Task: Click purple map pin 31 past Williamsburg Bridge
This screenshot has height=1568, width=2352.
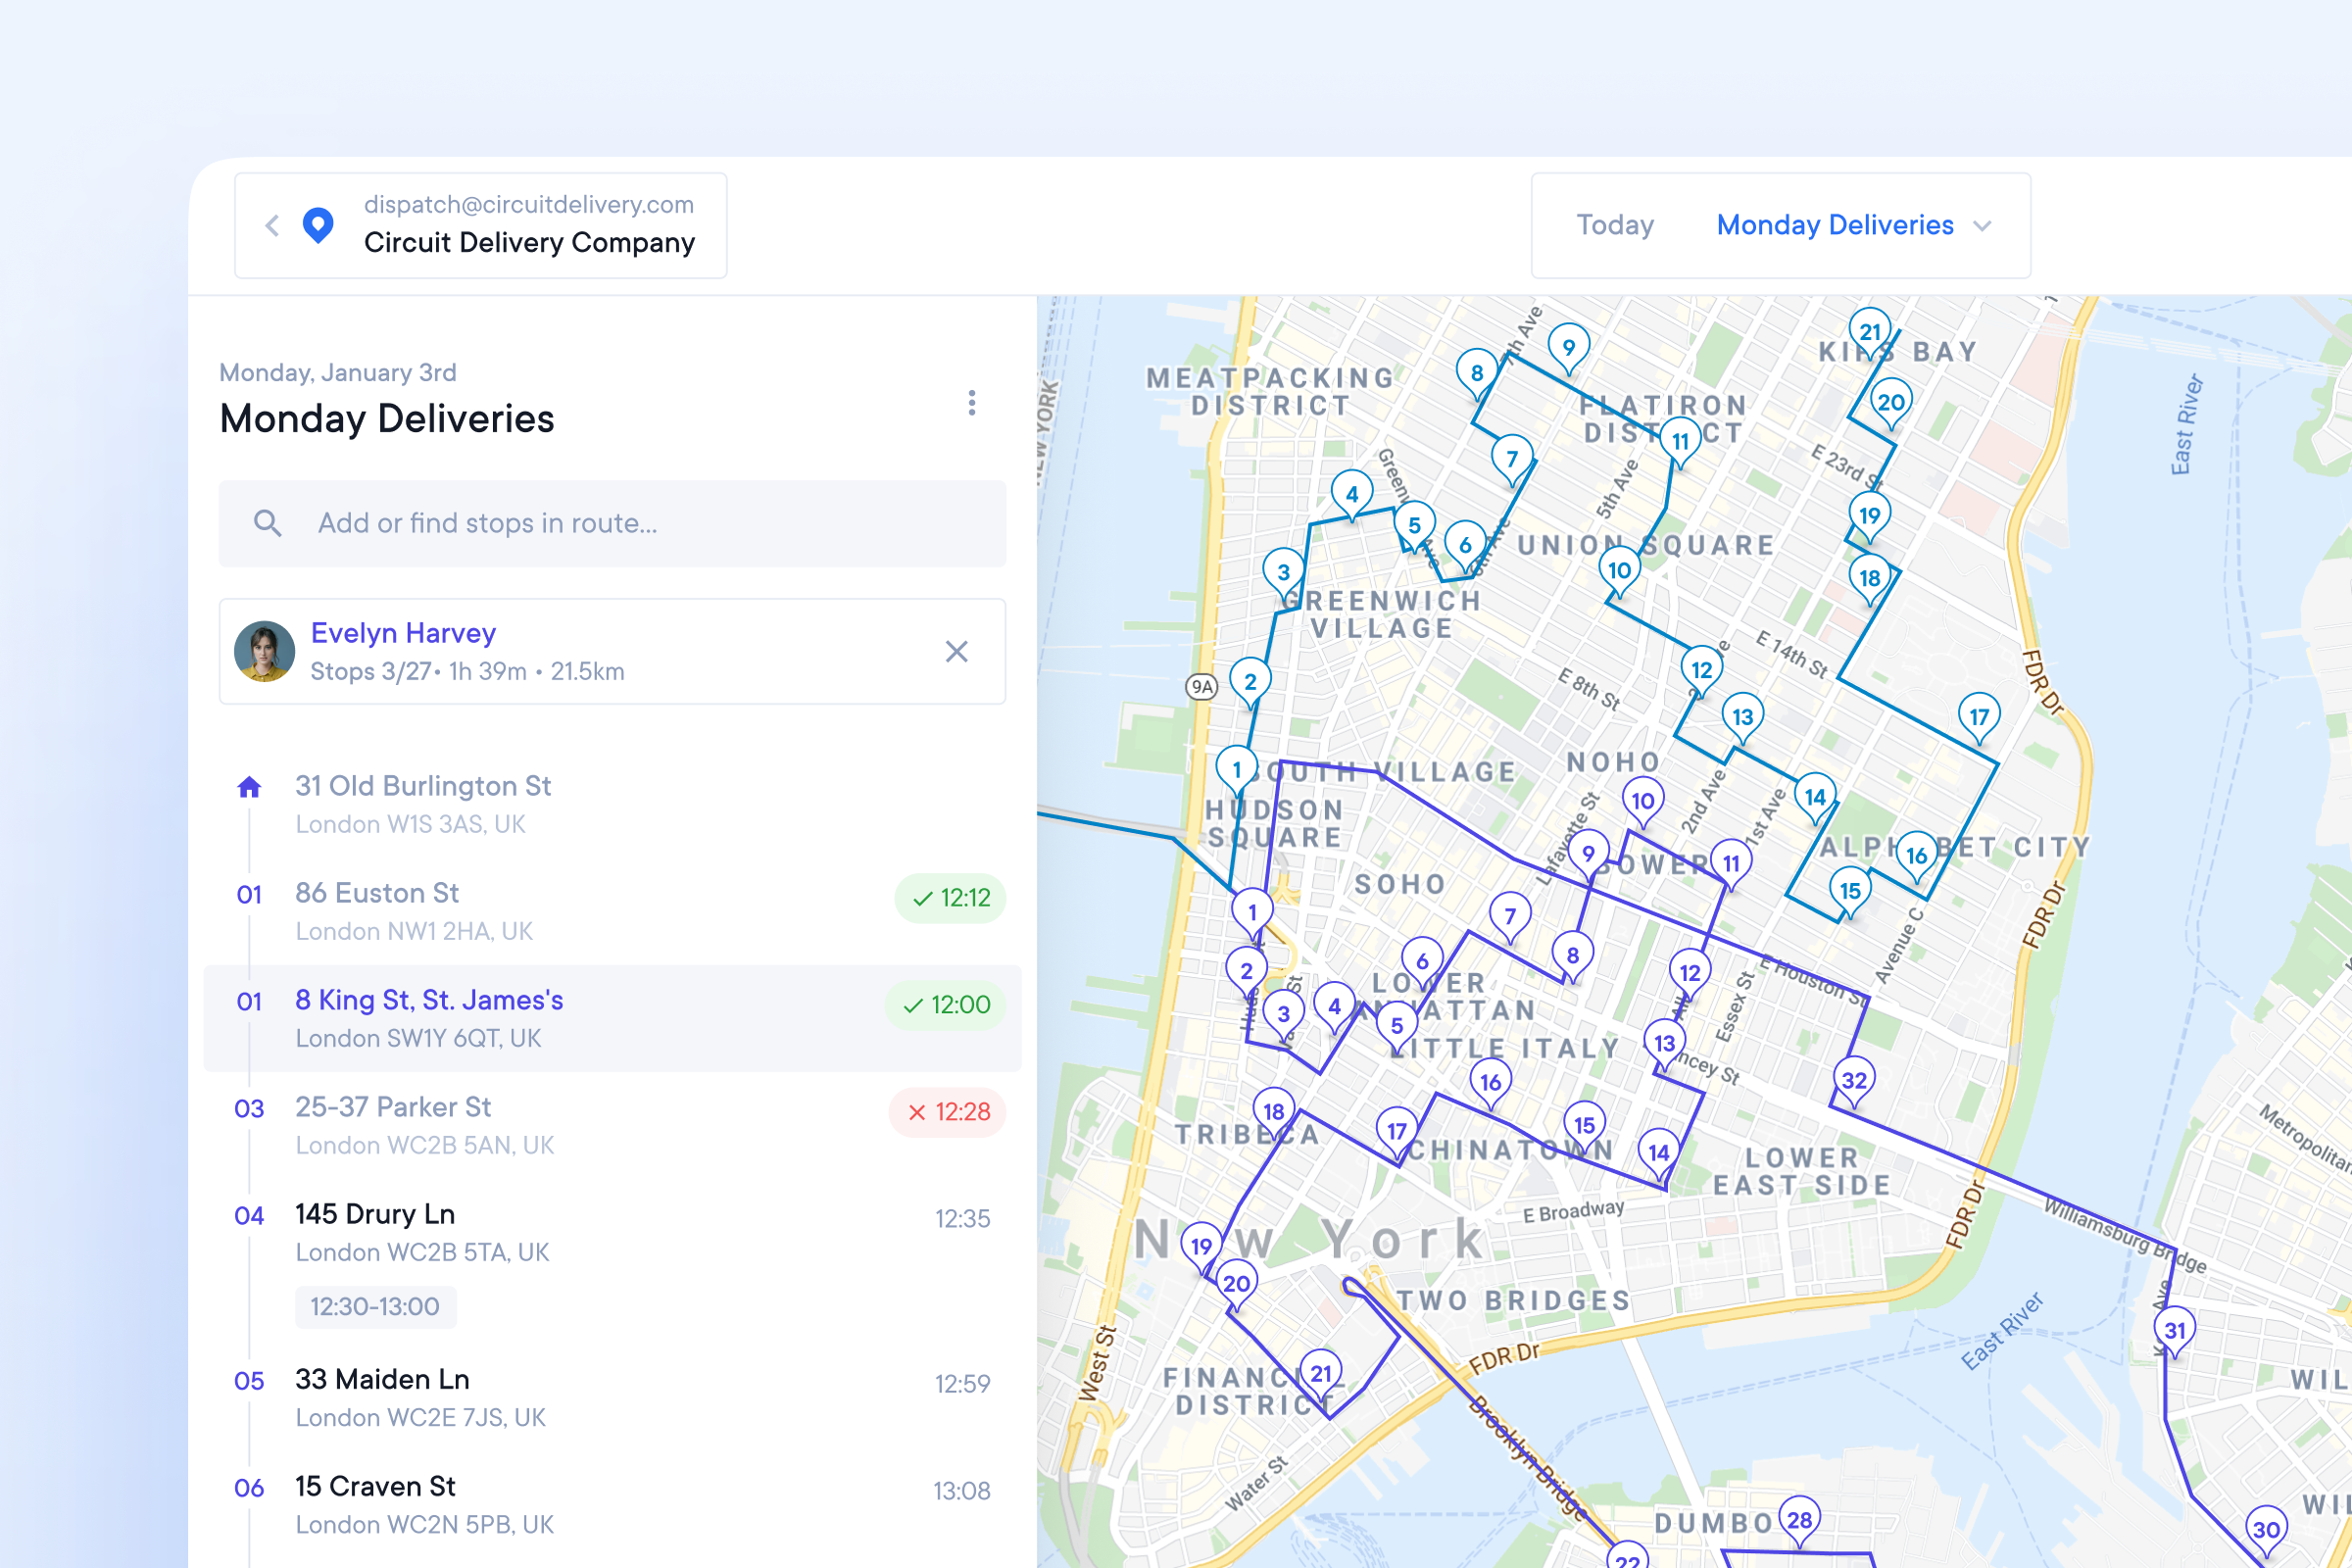Action: 2175,1330
